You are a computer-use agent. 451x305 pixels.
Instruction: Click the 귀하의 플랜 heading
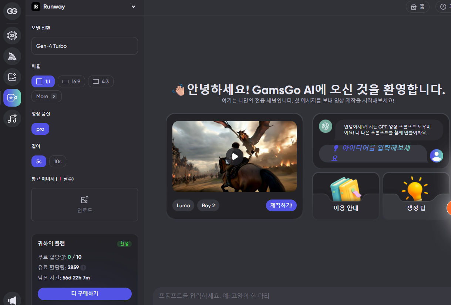coord(51,244)
